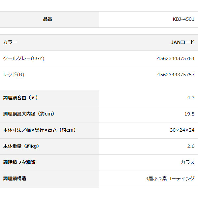Select the 3層ふっ素コーティング value

[170, 179]
